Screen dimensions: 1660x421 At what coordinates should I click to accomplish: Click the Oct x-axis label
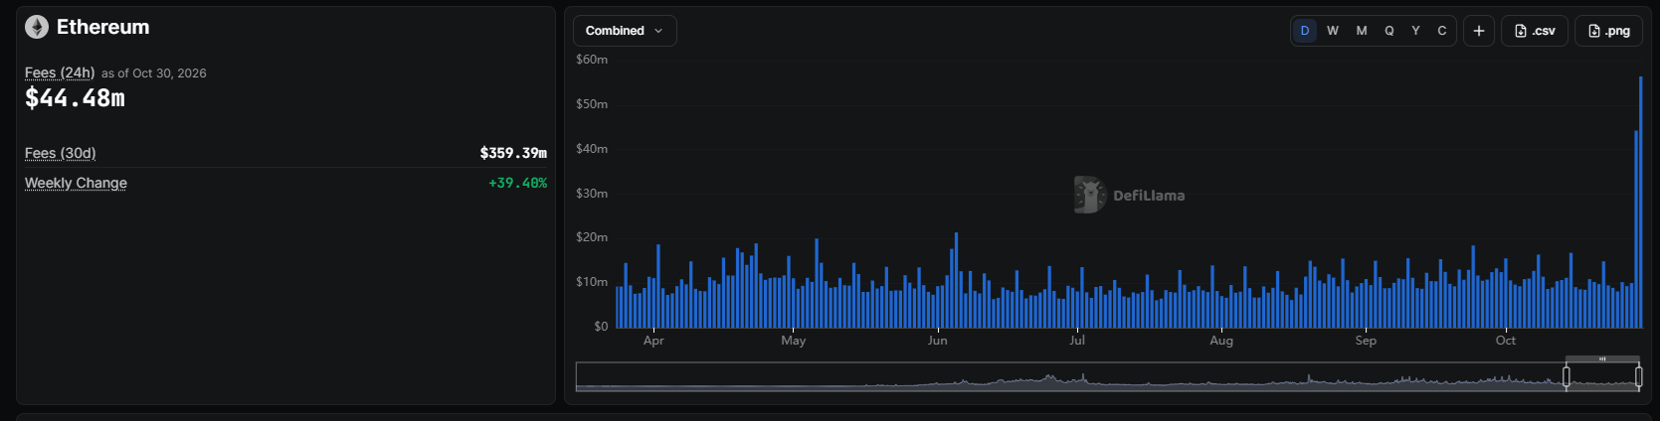(1506, 341)
